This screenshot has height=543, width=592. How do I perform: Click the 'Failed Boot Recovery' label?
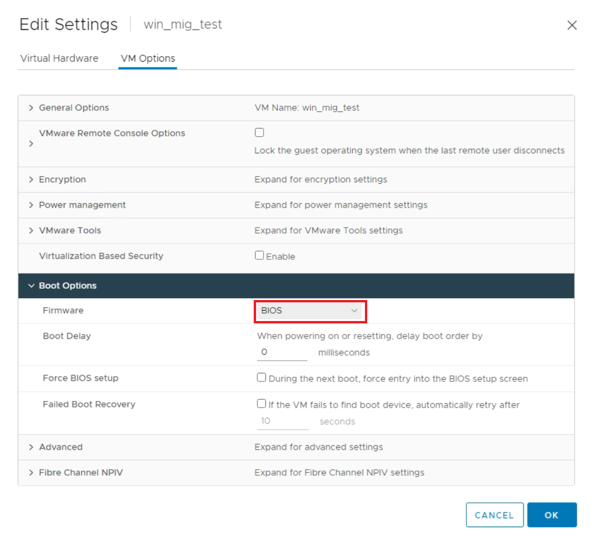(x=89, y=404)
